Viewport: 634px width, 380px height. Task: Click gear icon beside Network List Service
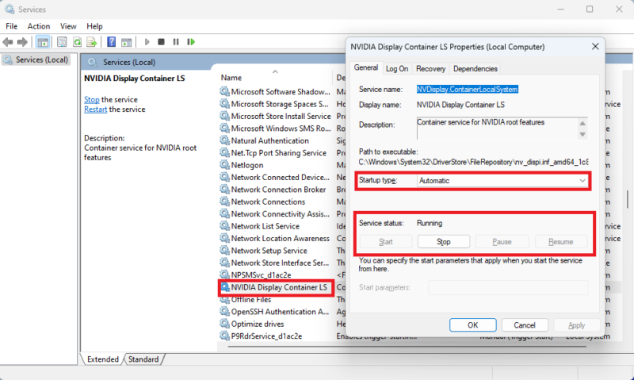(224, 226)
